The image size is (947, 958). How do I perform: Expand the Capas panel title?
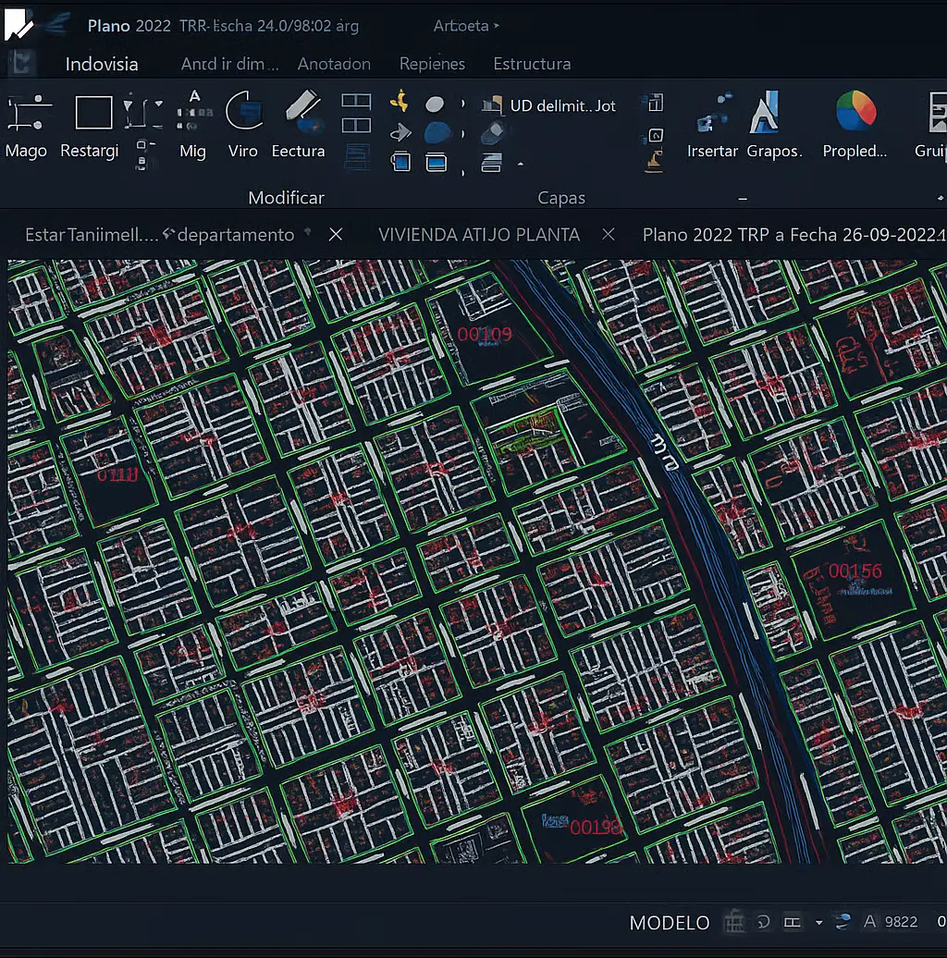point(560,197)
